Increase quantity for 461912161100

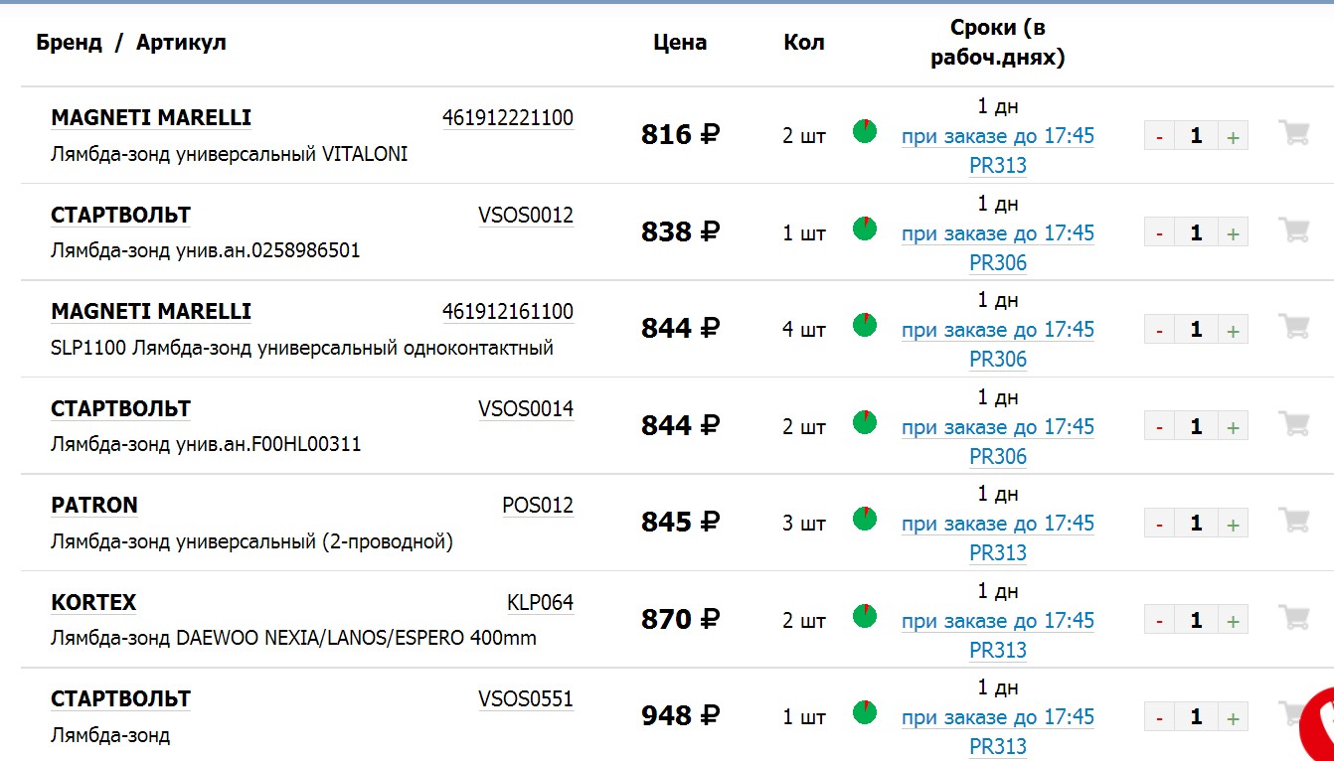[x=1233, y=330]
